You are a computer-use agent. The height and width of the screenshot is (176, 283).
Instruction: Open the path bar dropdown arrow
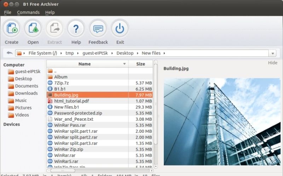coord(273,54)
